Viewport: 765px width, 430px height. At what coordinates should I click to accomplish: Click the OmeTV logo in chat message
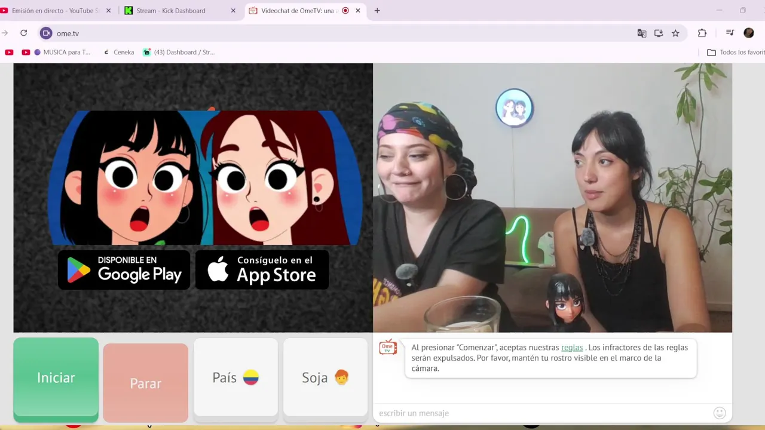(388, 347)
